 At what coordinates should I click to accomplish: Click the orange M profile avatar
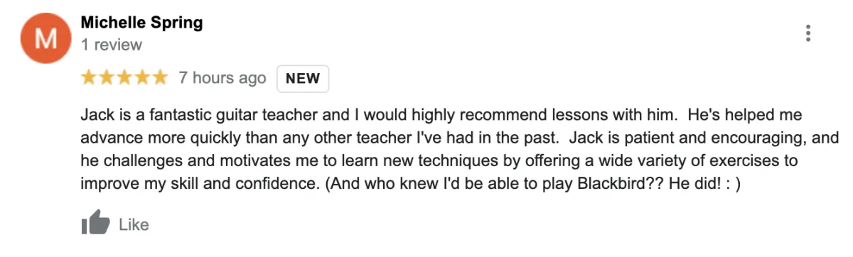pos(45,38)
